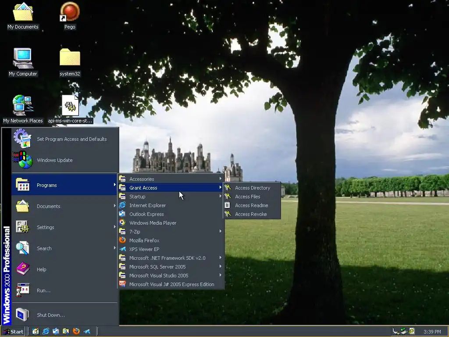Select the My Computer desktop icon
449x337 pixels.
tap(23, 62)
